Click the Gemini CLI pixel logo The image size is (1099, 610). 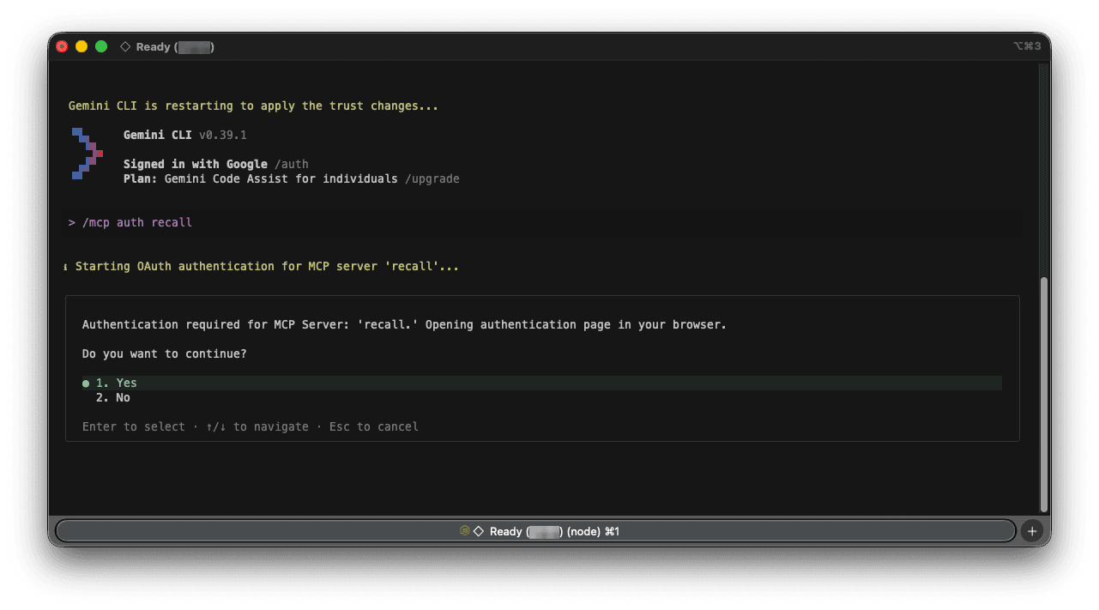(87, 154)
